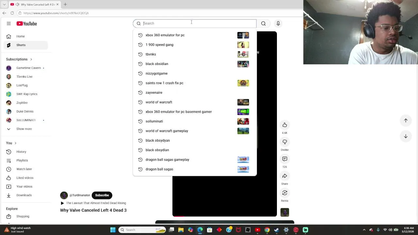Like the short with thumbs up

point(285,125)
